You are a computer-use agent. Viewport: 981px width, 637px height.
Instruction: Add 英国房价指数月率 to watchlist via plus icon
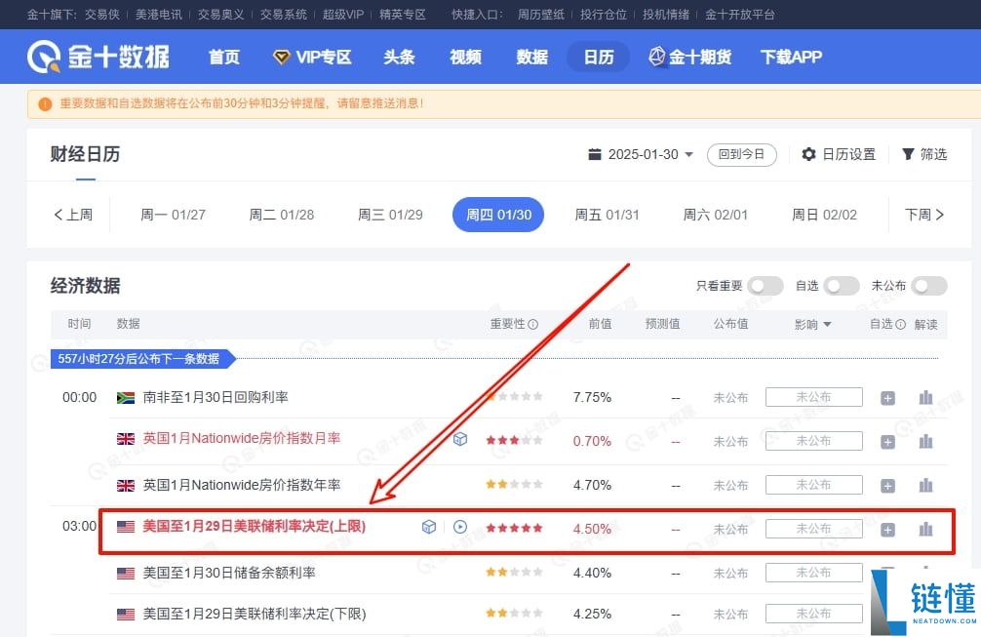[x=887, y=442]
